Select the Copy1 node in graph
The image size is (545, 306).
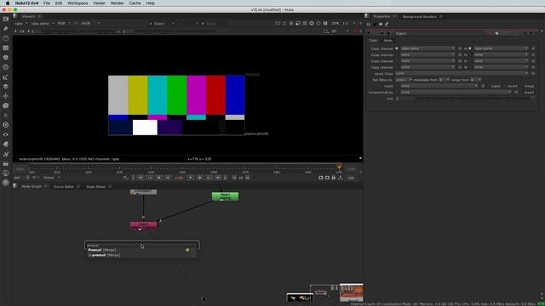[x=144, y=225]
